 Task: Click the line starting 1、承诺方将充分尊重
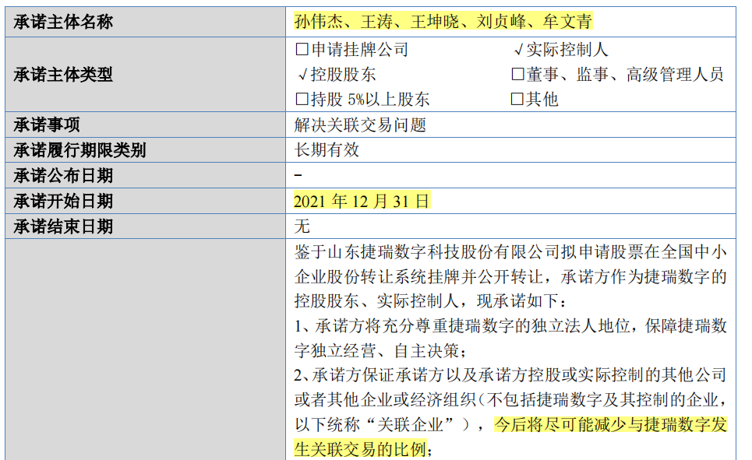[x=510, y=326]
